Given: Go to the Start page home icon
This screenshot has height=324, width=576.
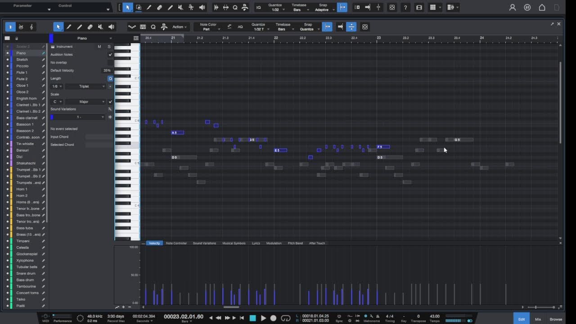Looking at the screenshot, I should click(542, 7).
